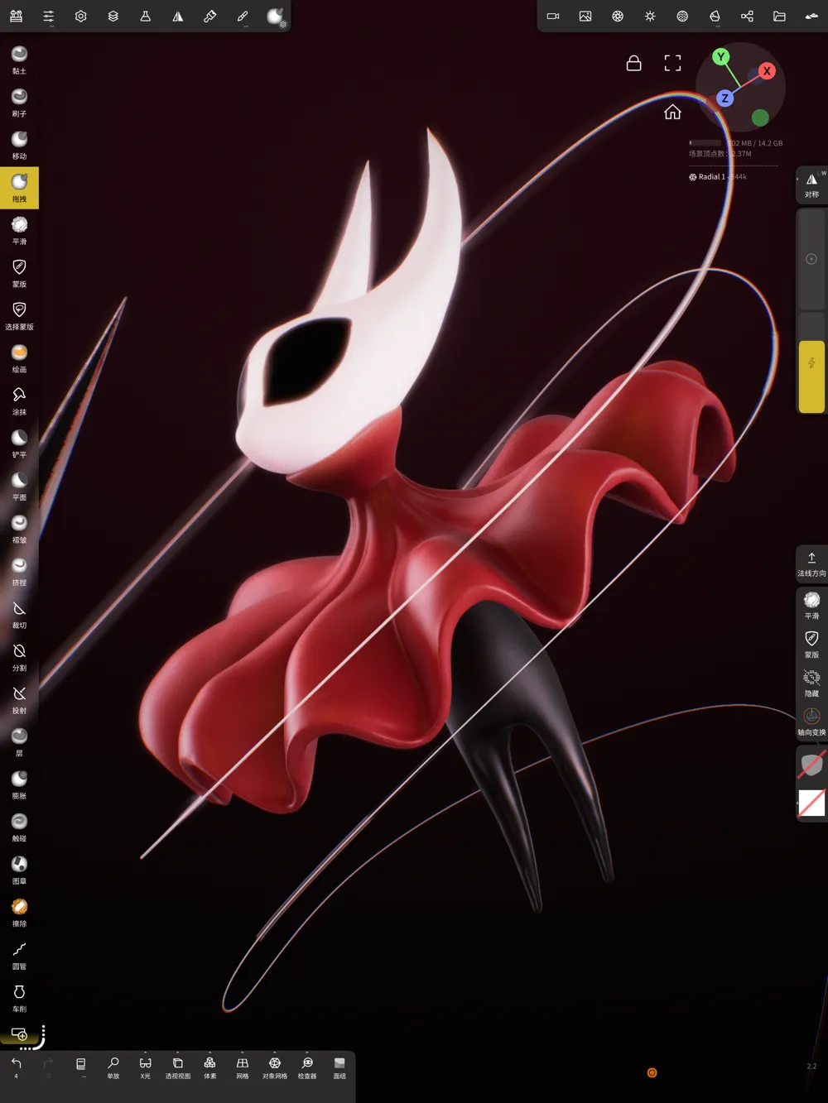Viewport: 828px width, 1103px height.
Task: Open the camera settings menu
Action: 553,16
